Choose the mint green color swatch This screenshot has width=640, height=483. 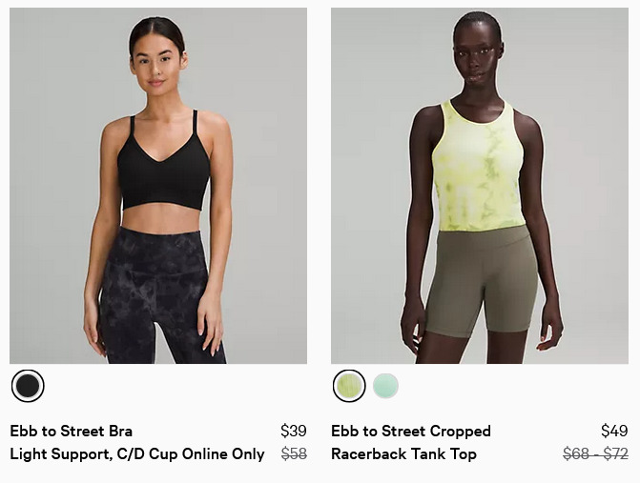tap(385, 386)
